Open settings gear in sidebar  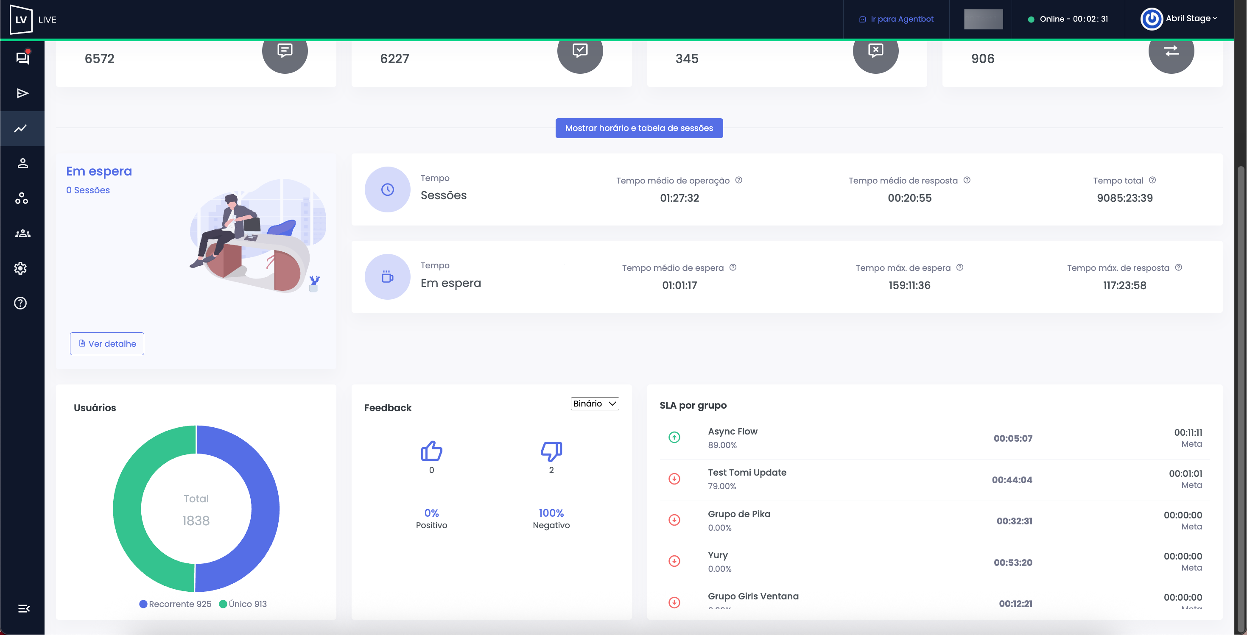click(x=20, y=268)
